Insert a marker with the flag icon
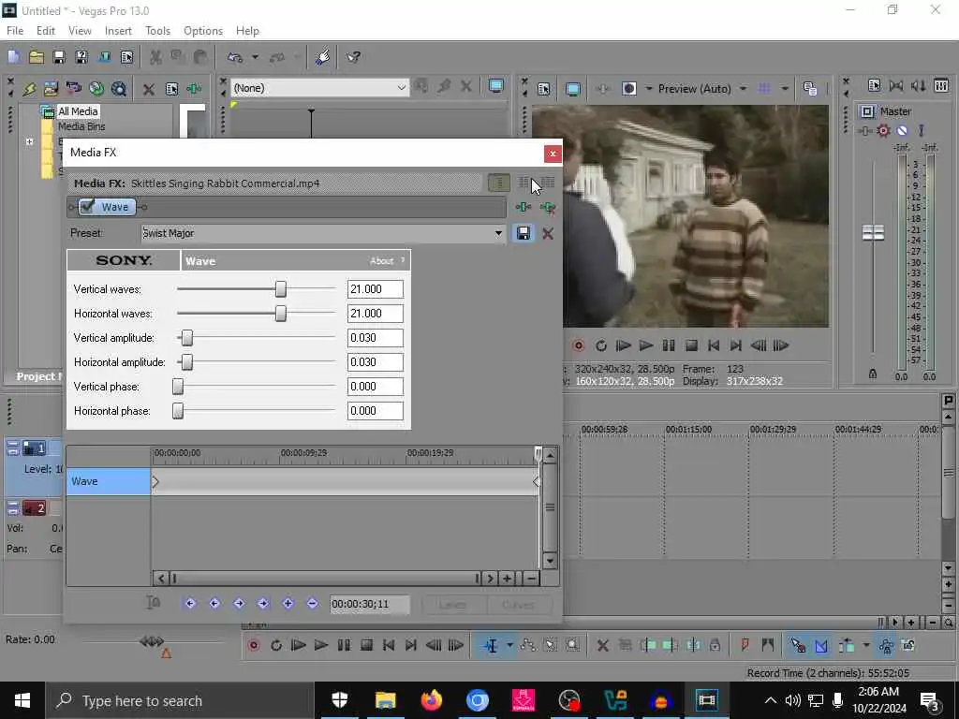This screenshot has width=959, height=719. coord(745,645)
